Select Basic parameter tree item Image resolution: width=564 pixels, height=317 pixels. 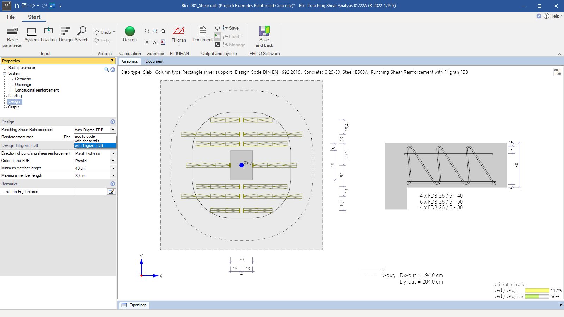click(x=22, y=68)
